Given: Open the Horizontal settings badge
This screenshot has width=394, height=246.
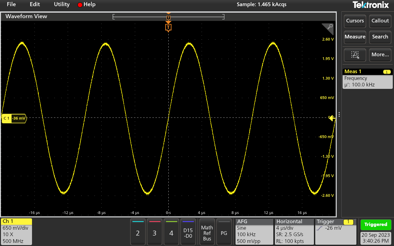Looking at the screenshot, I should point(294,232).
